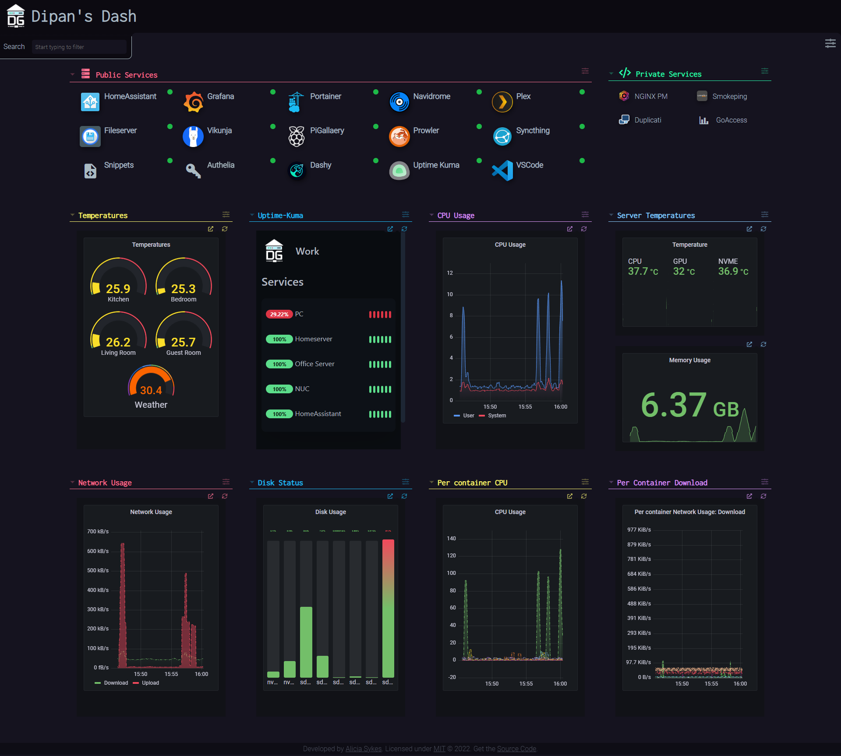Collapse the Public Services section
This screenshot has width=841, height=756.
point(72,74)
